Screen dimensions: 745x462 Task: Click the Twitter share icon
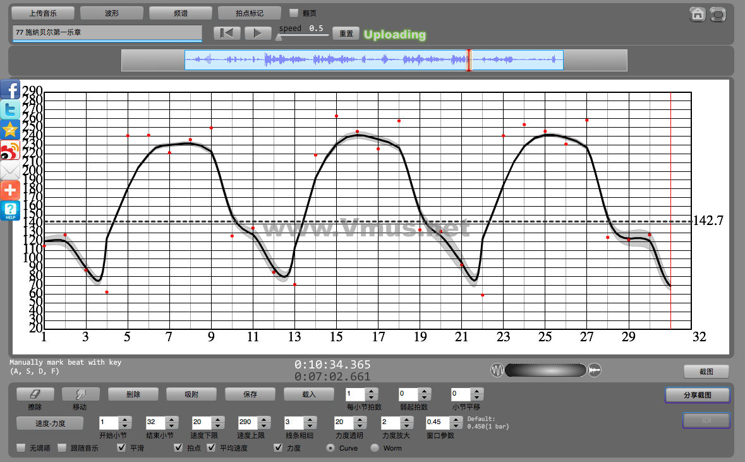coord(10,110)
